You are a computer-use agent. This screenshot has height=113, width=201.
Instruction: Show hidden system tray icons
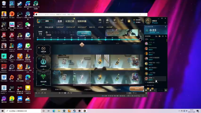[x=179, y=111]
